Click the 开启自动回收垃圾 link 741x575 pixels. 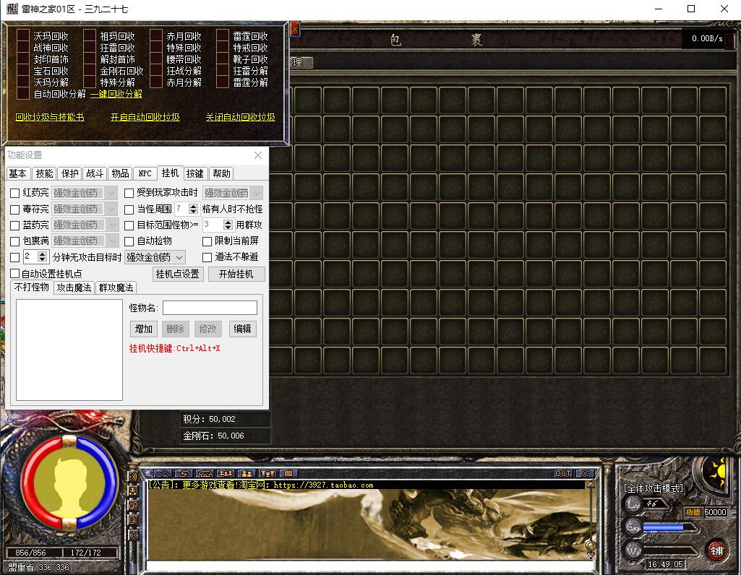(145, 117)
